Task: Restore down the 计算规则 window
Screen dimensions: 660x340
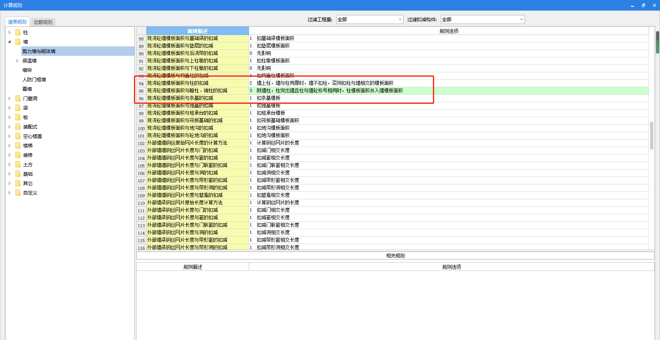Action: tap(643, 5)
